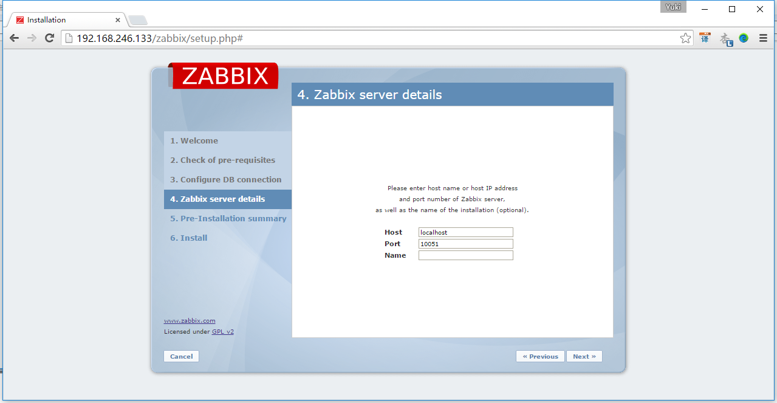Open a new browser tab
Image resolution: width=777 pixels, height=403 pixels.
click(138, 20)
